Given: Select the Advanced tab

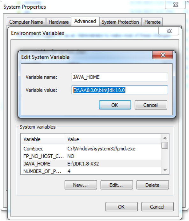Looking at the screenshot, I should pos(85,21).
